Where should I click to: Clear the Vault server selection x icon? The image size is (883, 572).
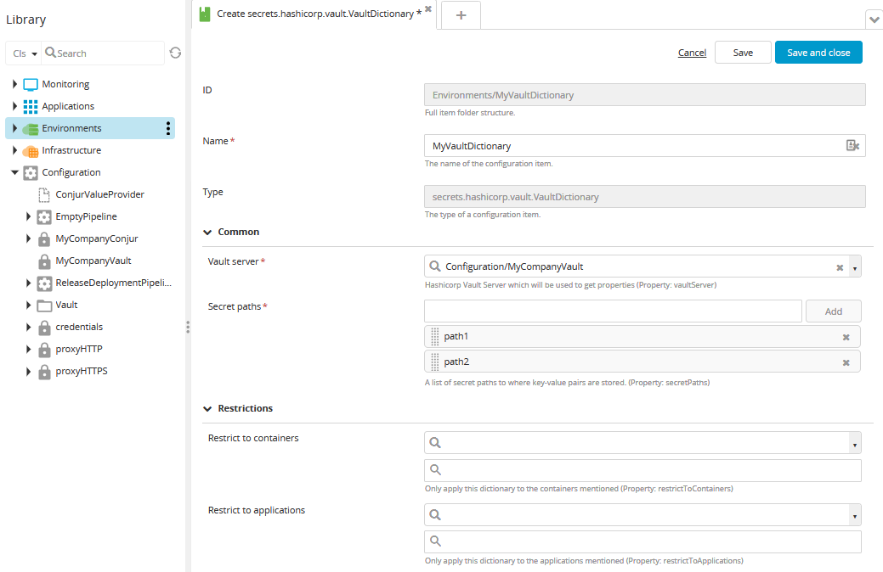click(840, 267)
